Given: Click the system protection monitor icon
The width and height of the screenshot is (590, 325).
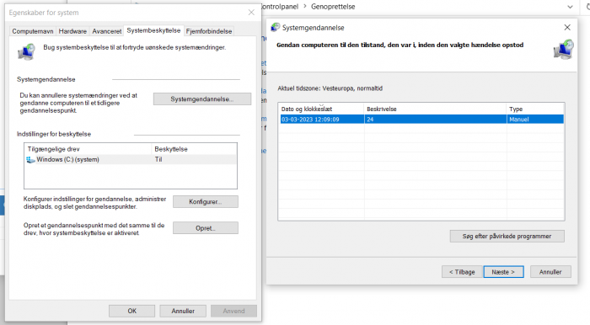Looking at the screenshot, I should pos(26,52).
